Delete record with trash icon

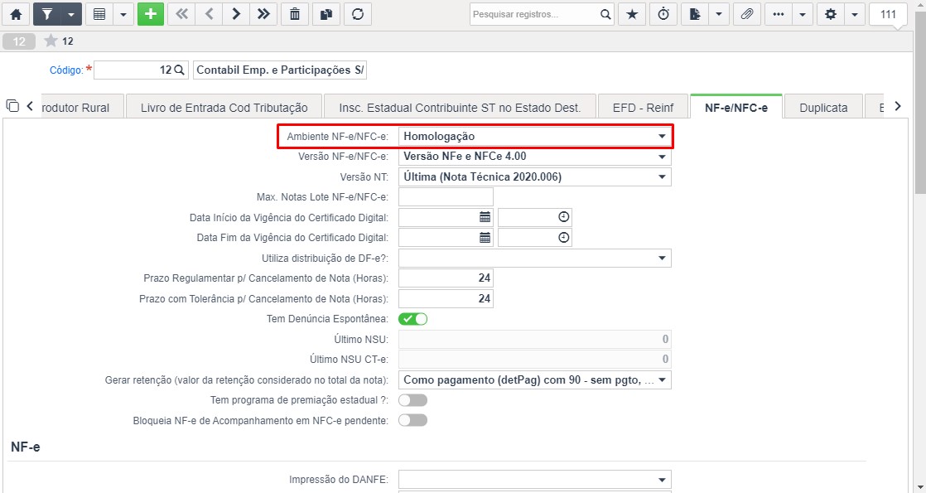pos(295,14)
